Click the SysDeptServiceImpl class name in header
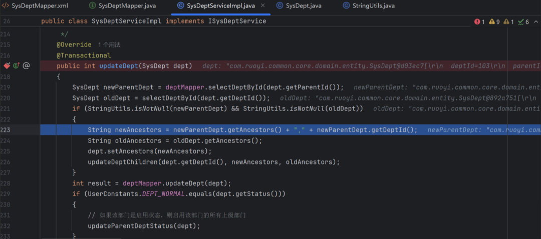Image resolution: width=541 pixels, height=239 pixels. 126,21
